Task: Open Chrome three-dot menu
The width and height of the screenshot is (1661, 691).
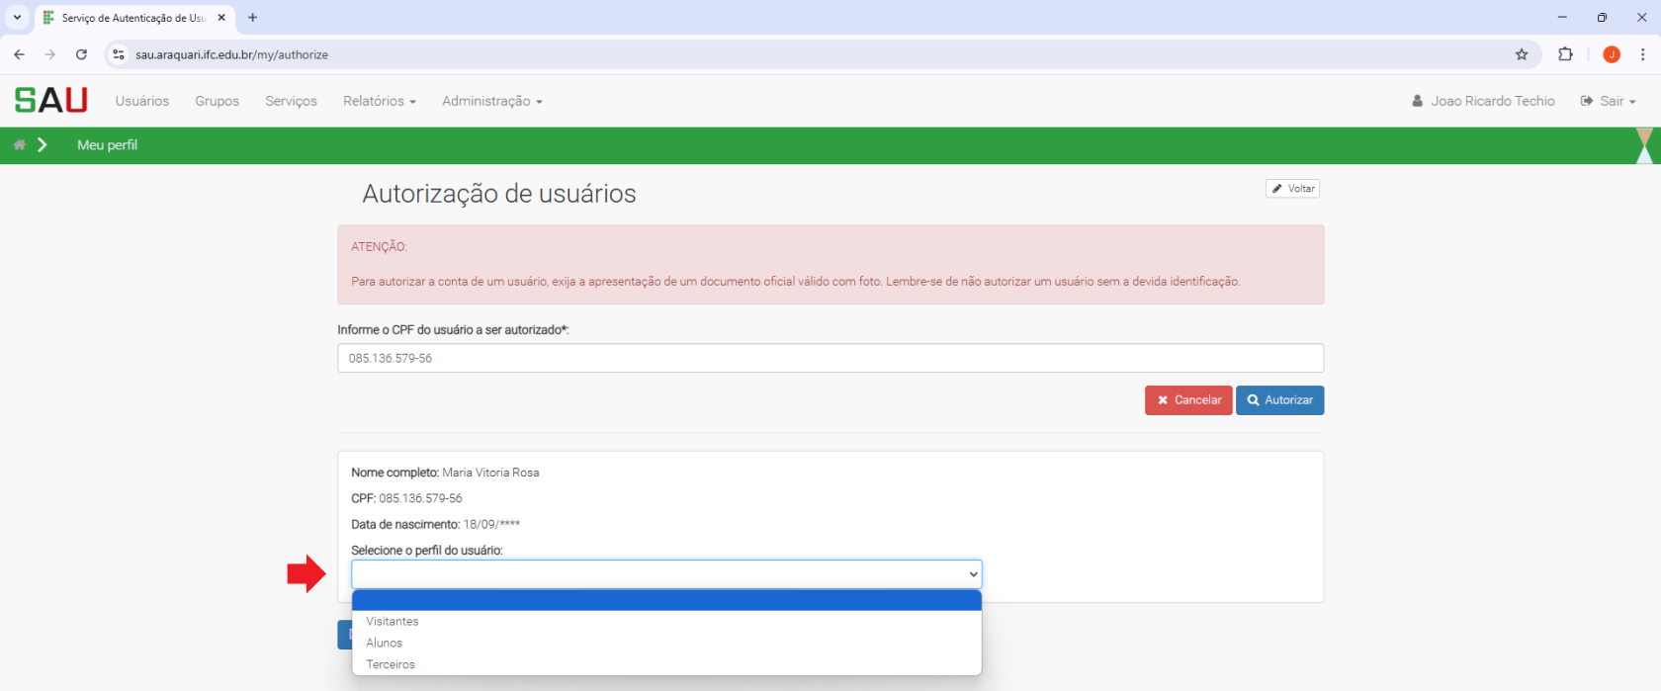Action: click(x=1642, y=54)
